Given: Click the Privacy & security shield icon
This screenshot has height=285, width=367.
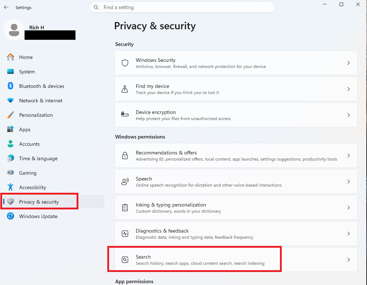Looking at the screenshot, I should pyautogui.click(x=10, y=201).
